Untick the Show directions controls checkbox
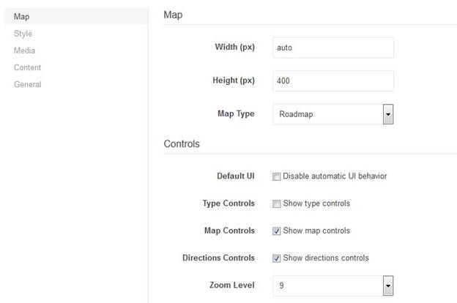Viewport: 457px width, 303px height. click(x=276, y=258)
